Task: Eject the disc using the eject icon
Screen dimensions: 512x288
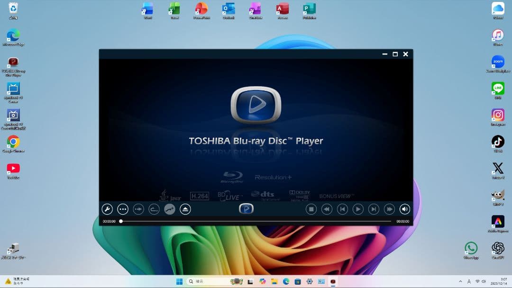Action: 185,209
